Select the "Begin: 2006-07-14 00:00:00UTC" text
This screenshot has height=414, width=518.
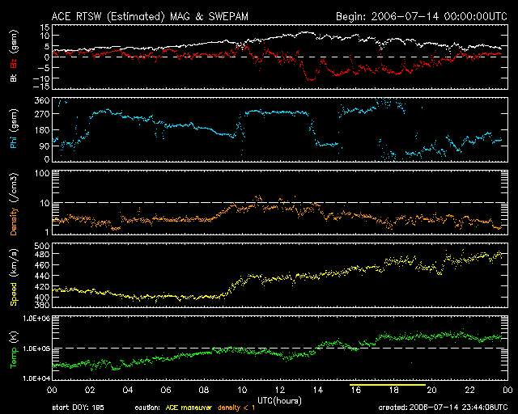pyautogui.click(x=422, y=16)
